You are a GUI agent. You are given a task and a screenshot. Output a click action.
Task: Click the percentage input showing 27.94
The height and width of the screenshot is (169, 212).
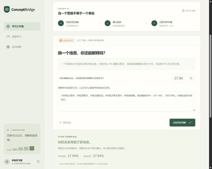point(183,78)
